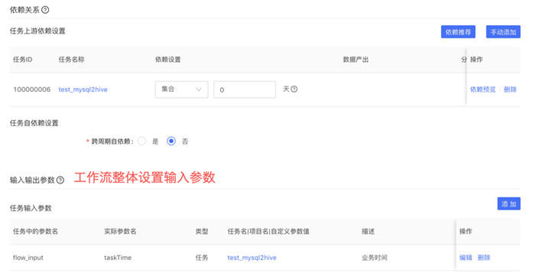Click the 实际参数名 column header
533x276 pixels.
(120, 232)
